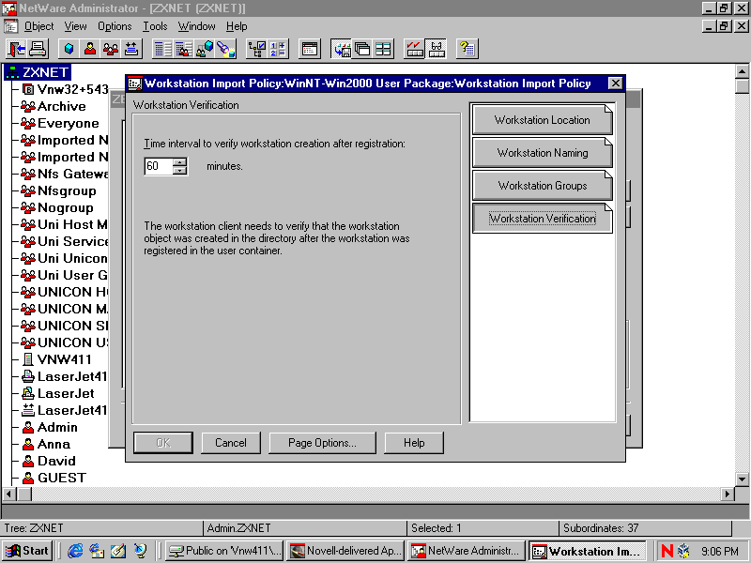This screenshot has width=751, height=563.
Task: Launch Internet Explorer from quick launch
Action: pyautogui.click(x=75, y=551)
